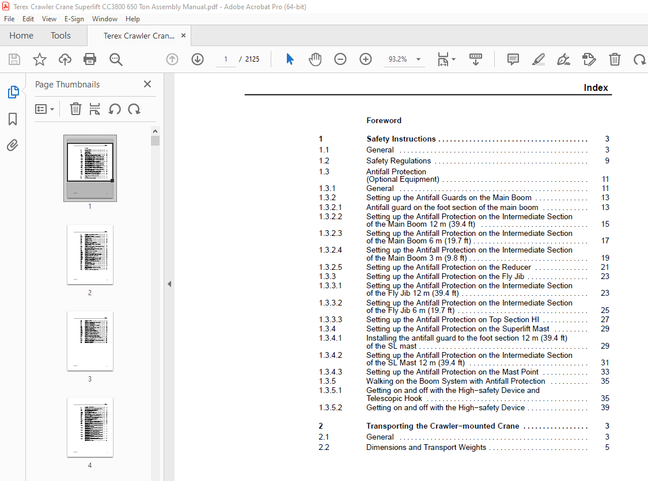The width and height of the screenshot is (648, 481).
Task: Click thumbnail scrollbar up arrow
Action: (x=156, y=131)
